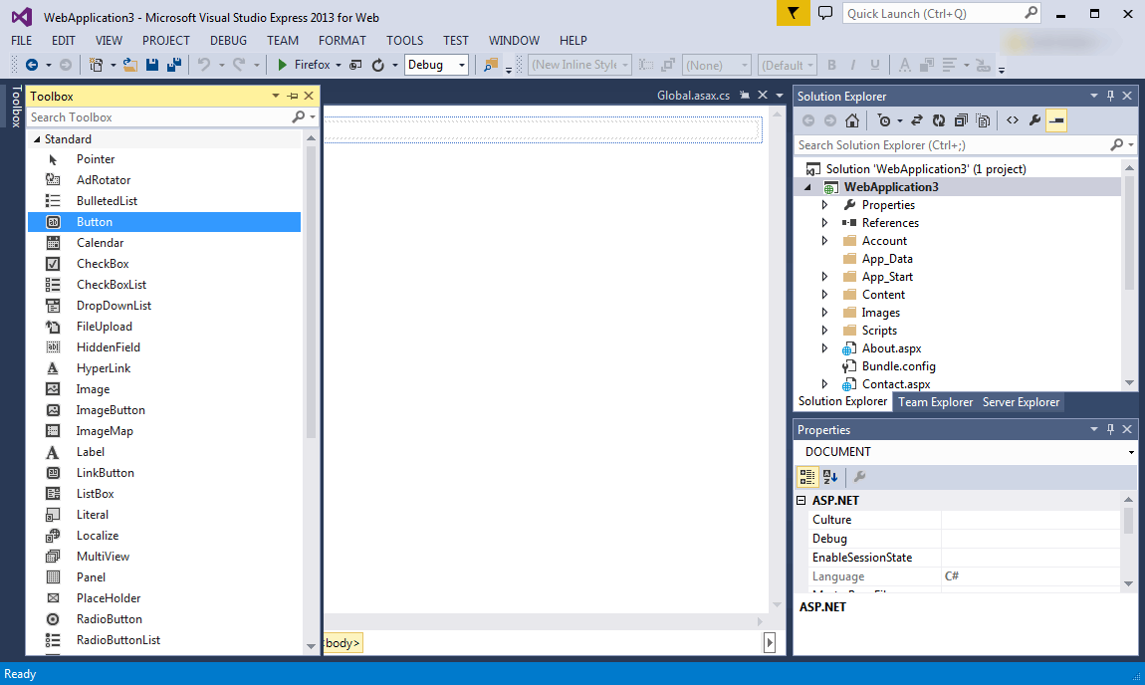Open the notifications flag icon
Screen dimensions: 1145x685
[793, 13]
